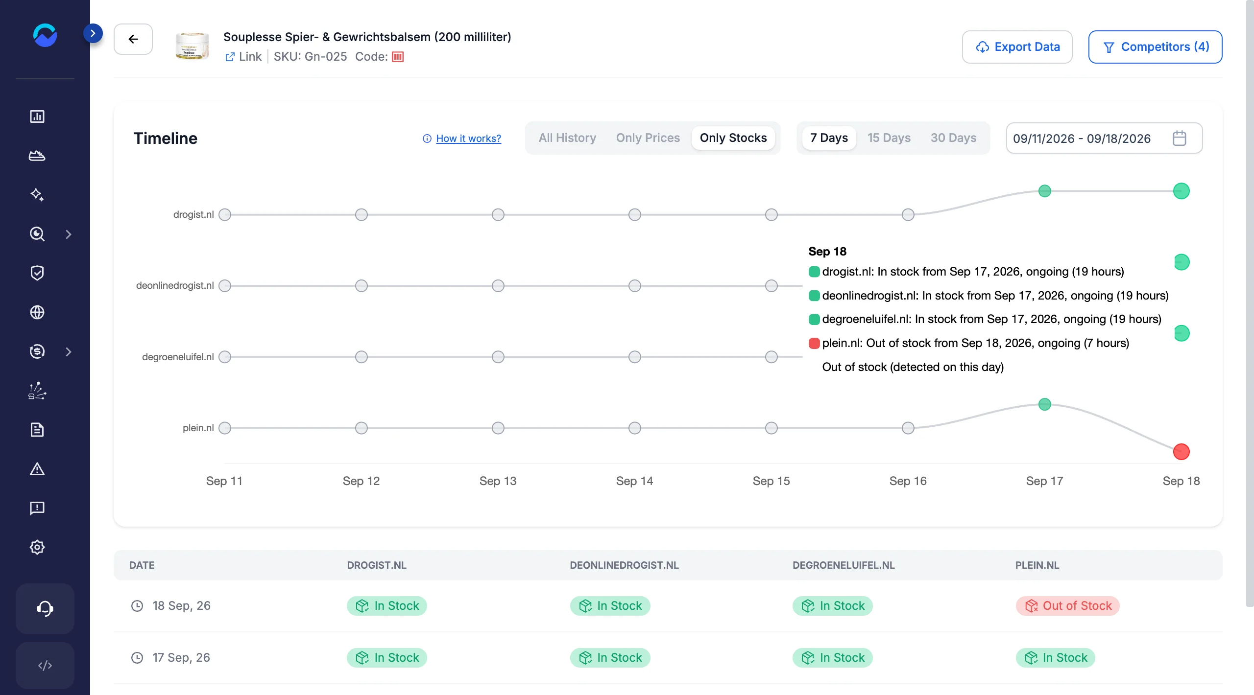
Task: Click the 17 Sep, 26 date cell
Action: [170, 658]
